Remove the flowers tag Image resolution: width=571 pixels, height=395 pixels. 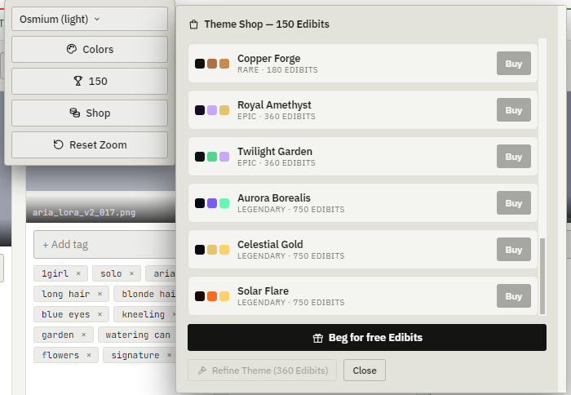89,355
